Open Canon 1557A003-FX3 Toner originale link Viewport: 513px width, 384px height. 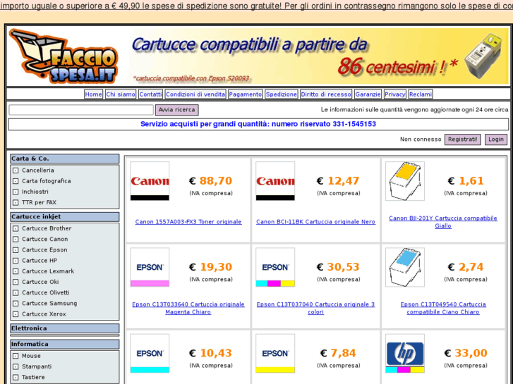click(x=188, y=222)
